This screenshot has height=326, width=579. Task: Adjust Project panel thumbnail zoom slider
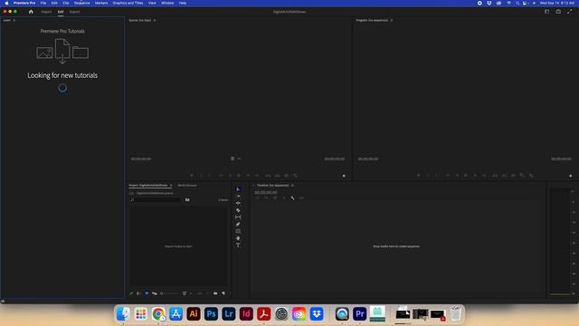169,293
